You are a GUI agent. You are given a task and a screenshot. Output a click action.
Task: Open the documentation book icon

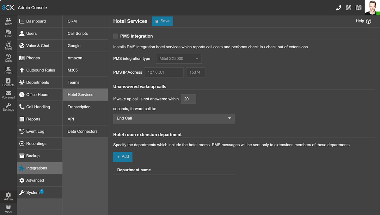(359, 8)
